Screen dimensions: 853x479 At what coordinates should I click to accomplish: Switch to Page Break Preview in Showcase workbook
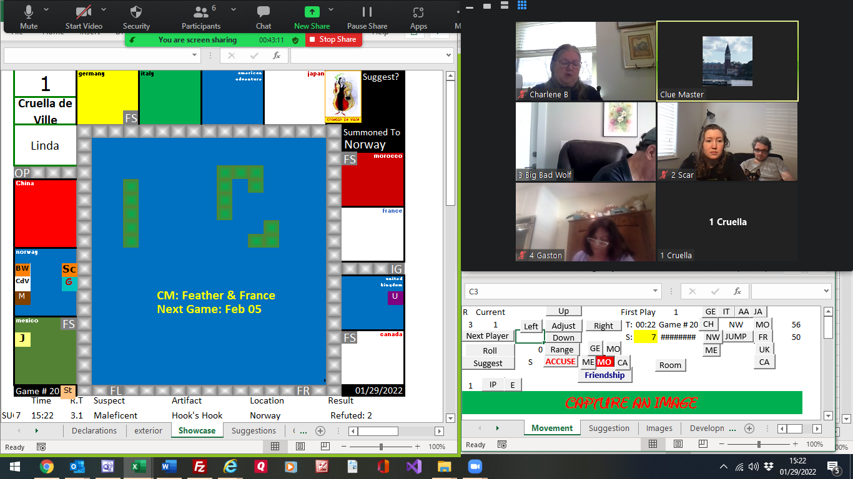pos(325,447)
